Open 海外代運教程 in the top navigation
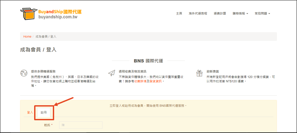 coord(198,13)
